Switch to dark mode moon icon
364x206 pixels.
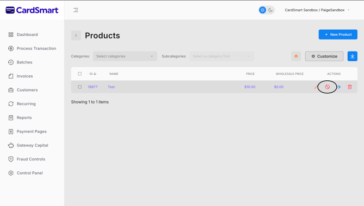(x=271, y=10)
